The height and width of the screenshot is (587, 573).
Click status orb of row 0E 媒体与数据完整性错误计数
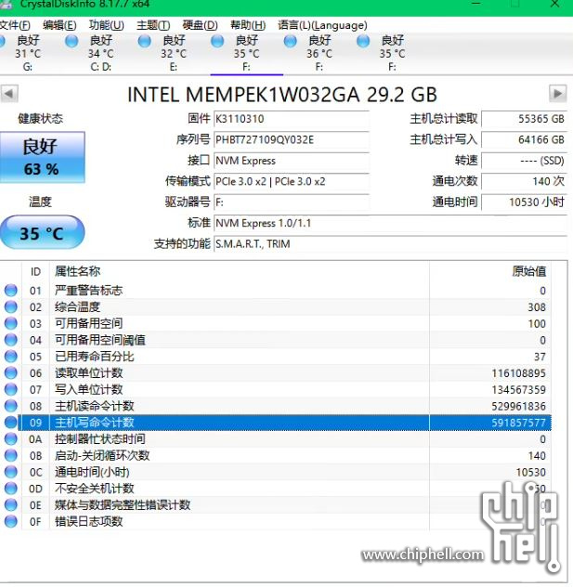[10, 505]
